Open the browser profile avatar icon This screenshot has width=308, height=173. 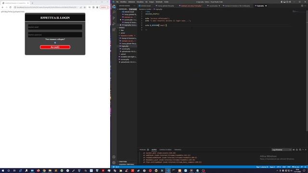coord(97,7)
